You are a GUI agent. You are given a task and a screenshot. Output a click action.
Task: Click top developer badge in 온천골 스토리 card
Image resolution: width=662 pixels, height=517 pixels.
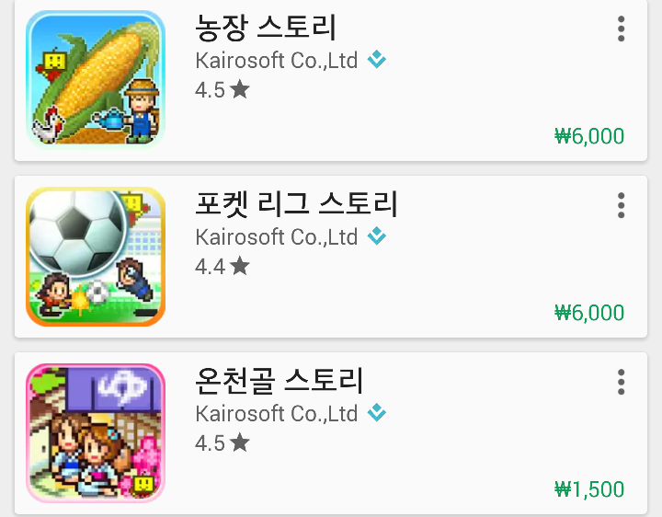(377, 413)
